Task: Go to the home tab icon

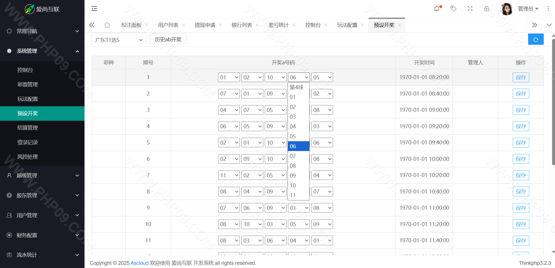Action: point(107,25)
